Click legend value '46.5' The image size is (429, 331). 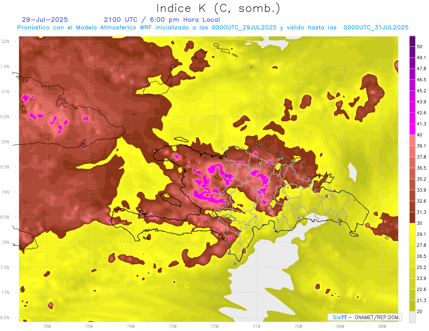coord(421,80)
